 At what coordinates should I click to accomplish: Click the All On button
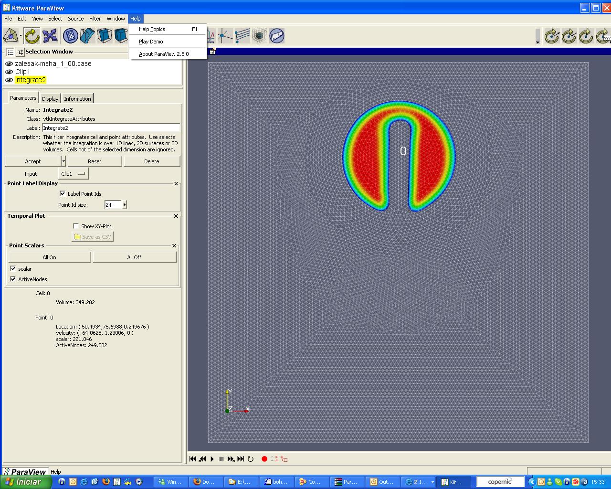point(50,257)
